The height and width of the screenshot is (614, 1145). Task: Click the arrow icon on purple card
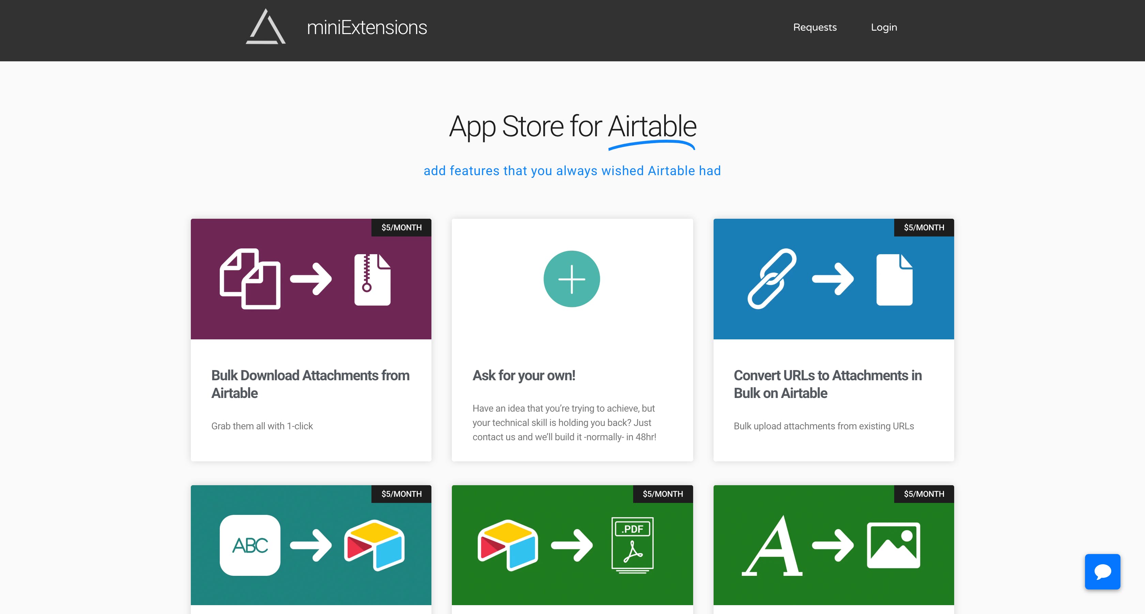311,279
